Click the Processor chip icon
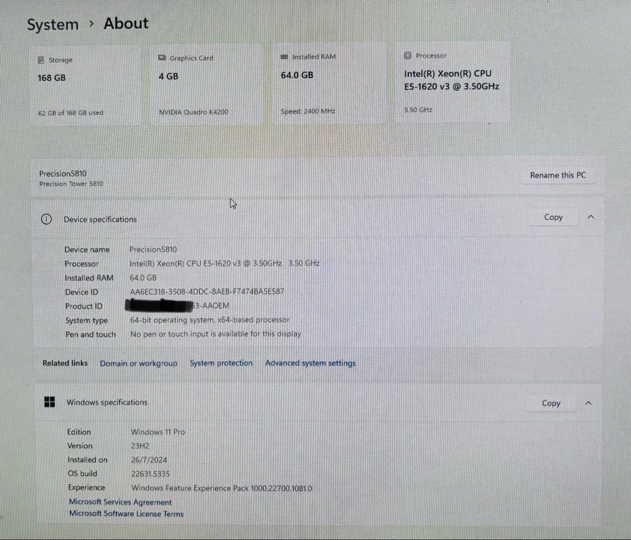The image size is (631, 540). pyautogui.click(x=408, y=56)
